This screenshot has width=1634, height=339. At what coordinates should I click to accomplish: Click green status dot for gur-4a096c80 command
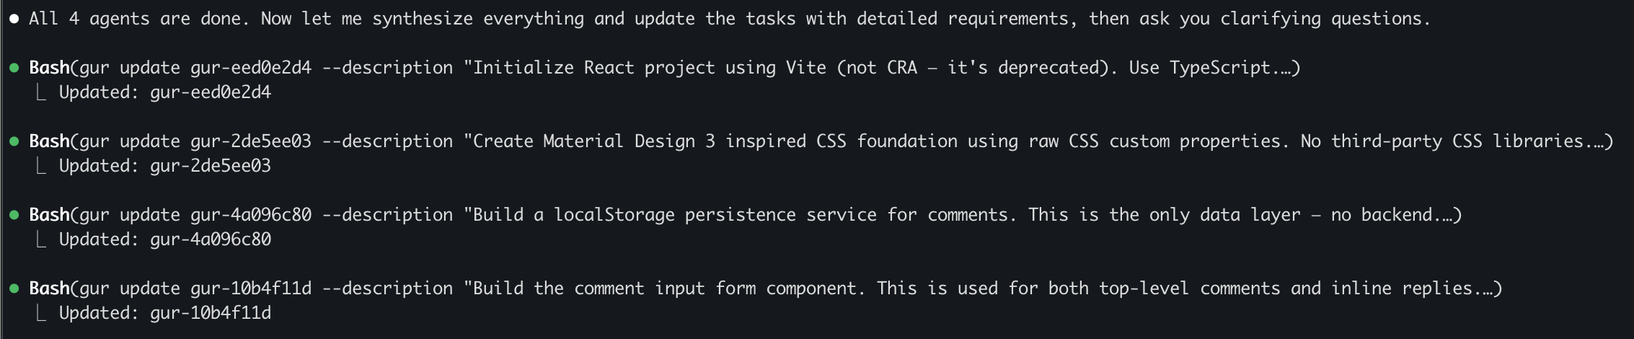coord(14,216)
